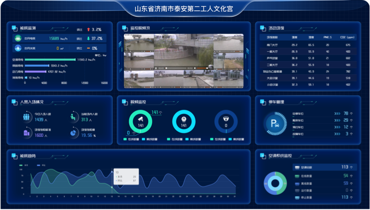Click the center video's progress bar
Viewport: 370px width, 210px height.
tap(176, 68)
